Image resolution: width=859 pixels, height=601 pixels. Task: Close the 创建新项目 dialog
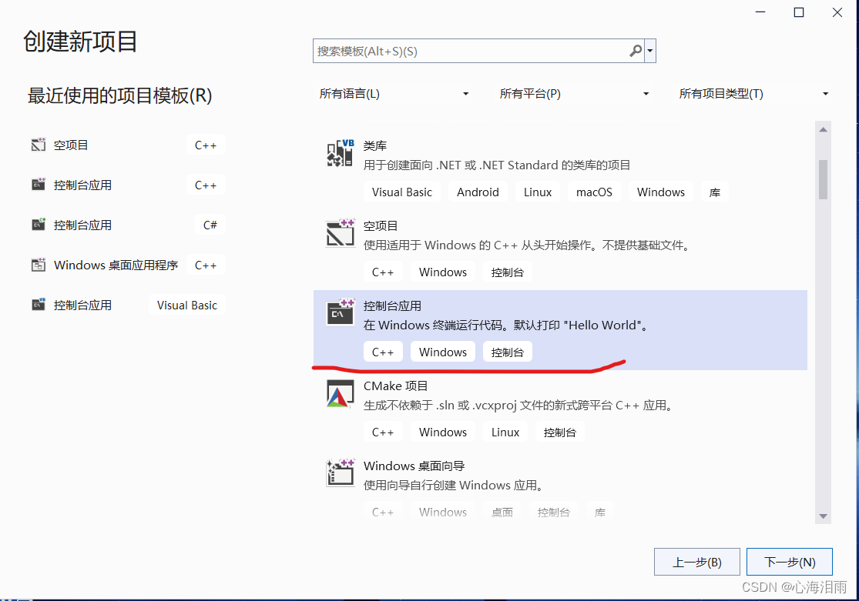pyautogui.click(x=837, y=12)
